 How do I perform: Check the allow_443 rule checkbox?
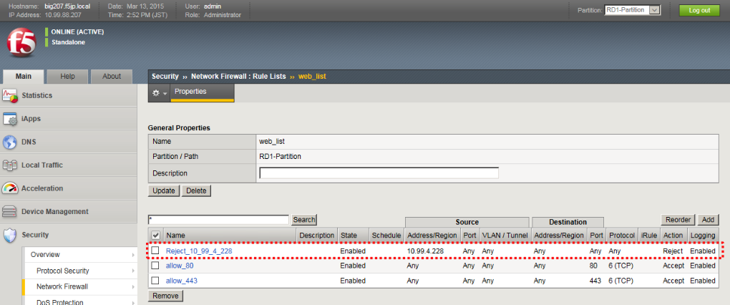pyautogui.click(x=155, y=281)
